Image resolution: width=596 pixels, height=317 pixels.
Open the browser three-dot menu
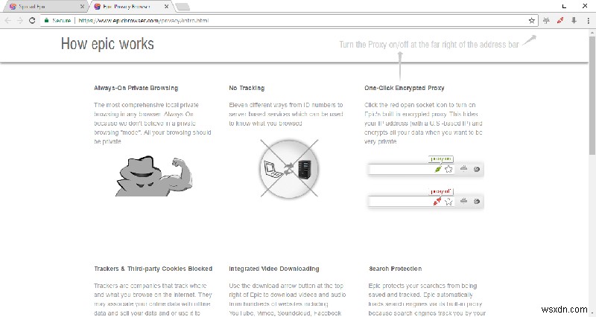pyautogui.click(x=588, y=21)
